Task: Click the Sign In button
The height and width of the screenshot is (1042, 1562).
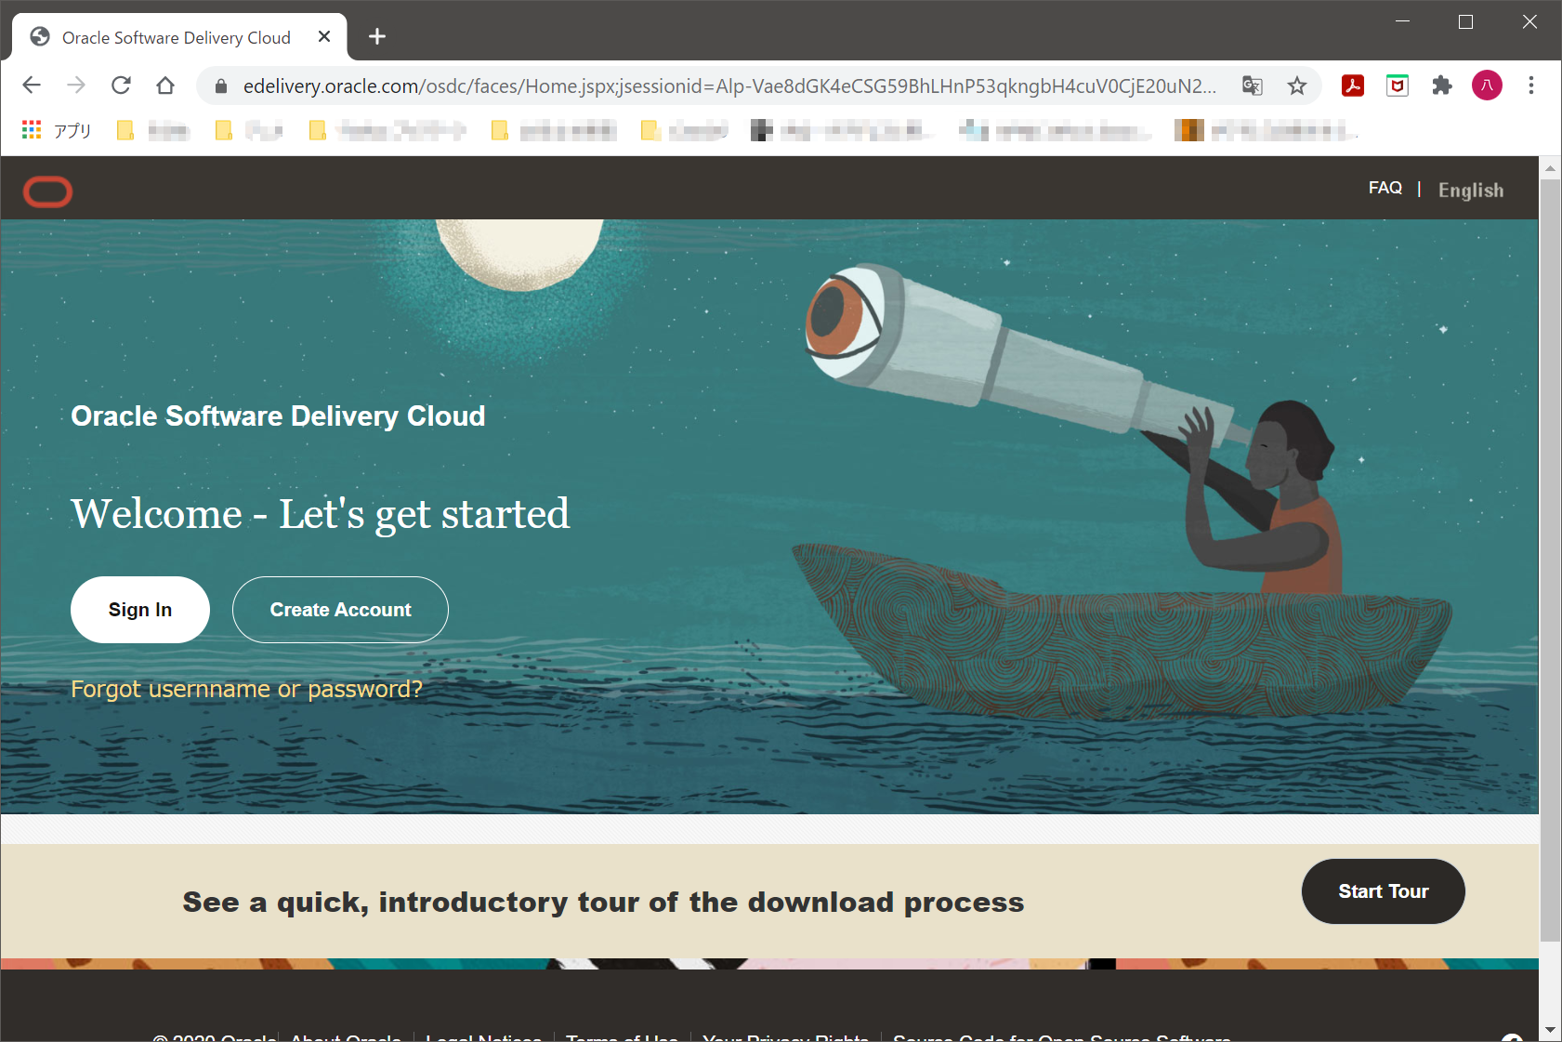Action: (x=140, y=610)
